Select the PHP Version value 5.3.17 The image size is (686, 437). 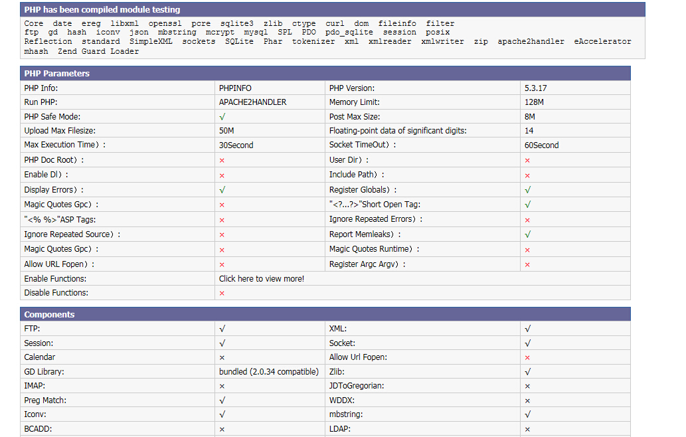(x=535, y=88)
